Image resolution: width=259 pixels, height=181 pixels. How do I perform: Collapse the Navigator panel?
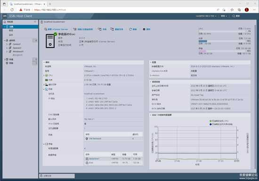pos(35,22)
